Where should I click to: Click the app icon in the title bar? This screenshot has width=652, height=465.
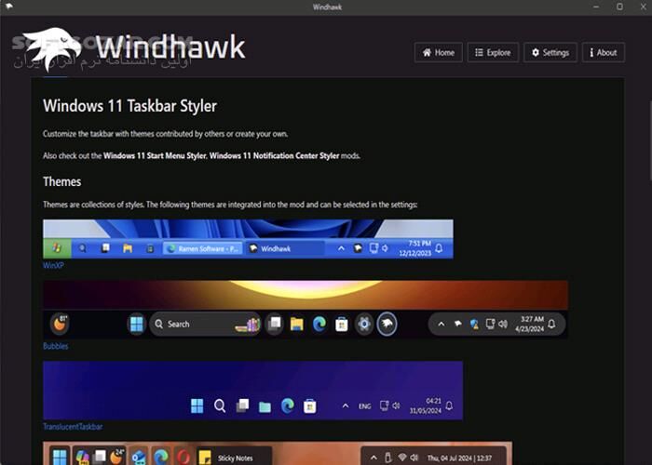pyautogui.click(x=9, y=7)
